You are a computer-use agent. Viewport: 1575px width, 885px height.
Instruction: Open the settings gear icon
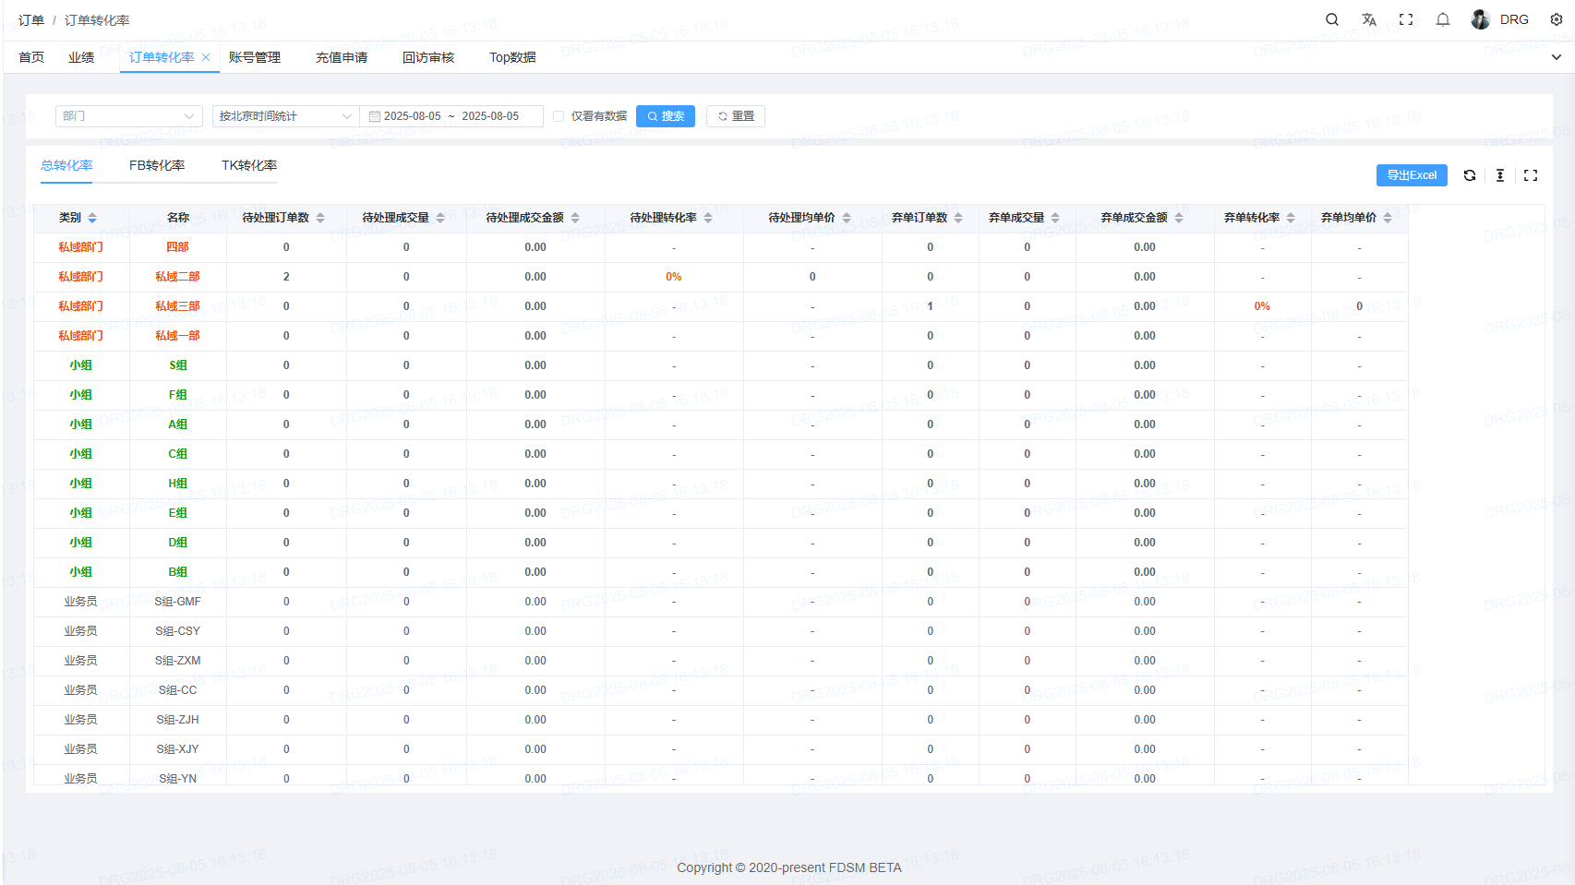pos(1556,19)
